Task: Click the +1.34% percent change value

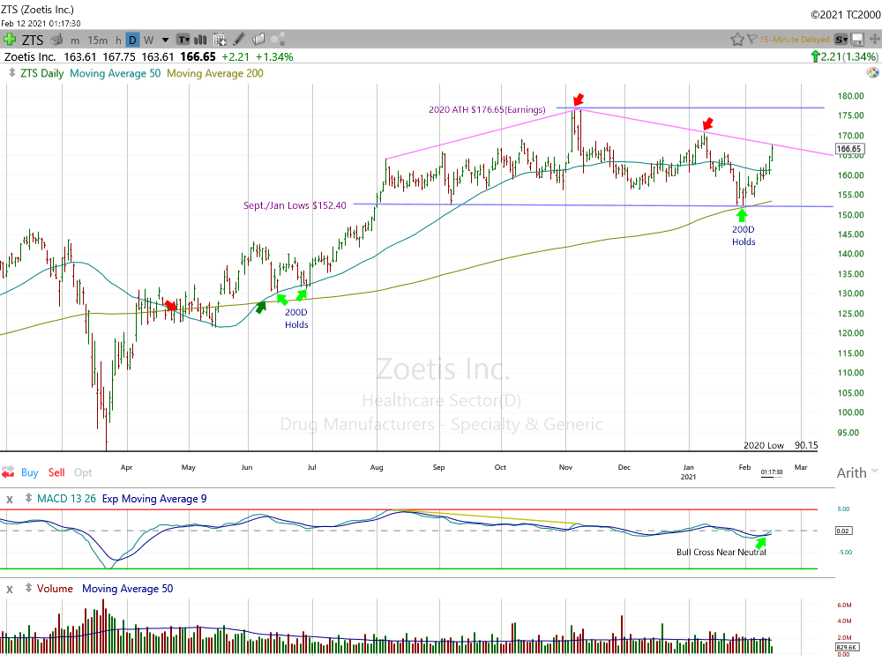Action: tap(274, 56)
